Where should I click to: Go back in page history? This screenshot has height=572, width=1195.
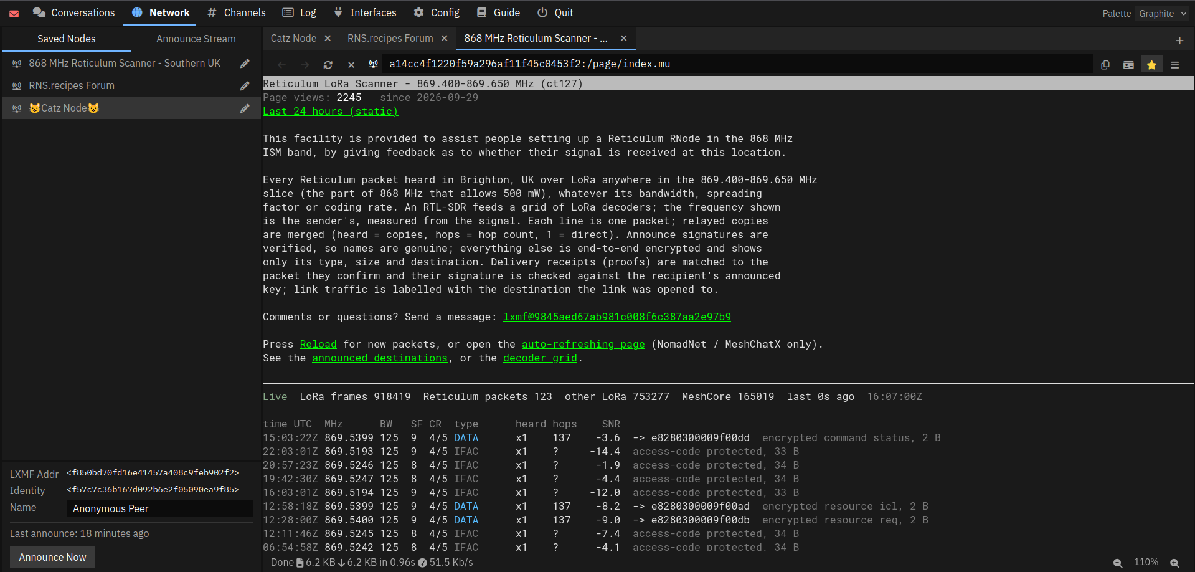pyautogui.click(x=281, y=64)
